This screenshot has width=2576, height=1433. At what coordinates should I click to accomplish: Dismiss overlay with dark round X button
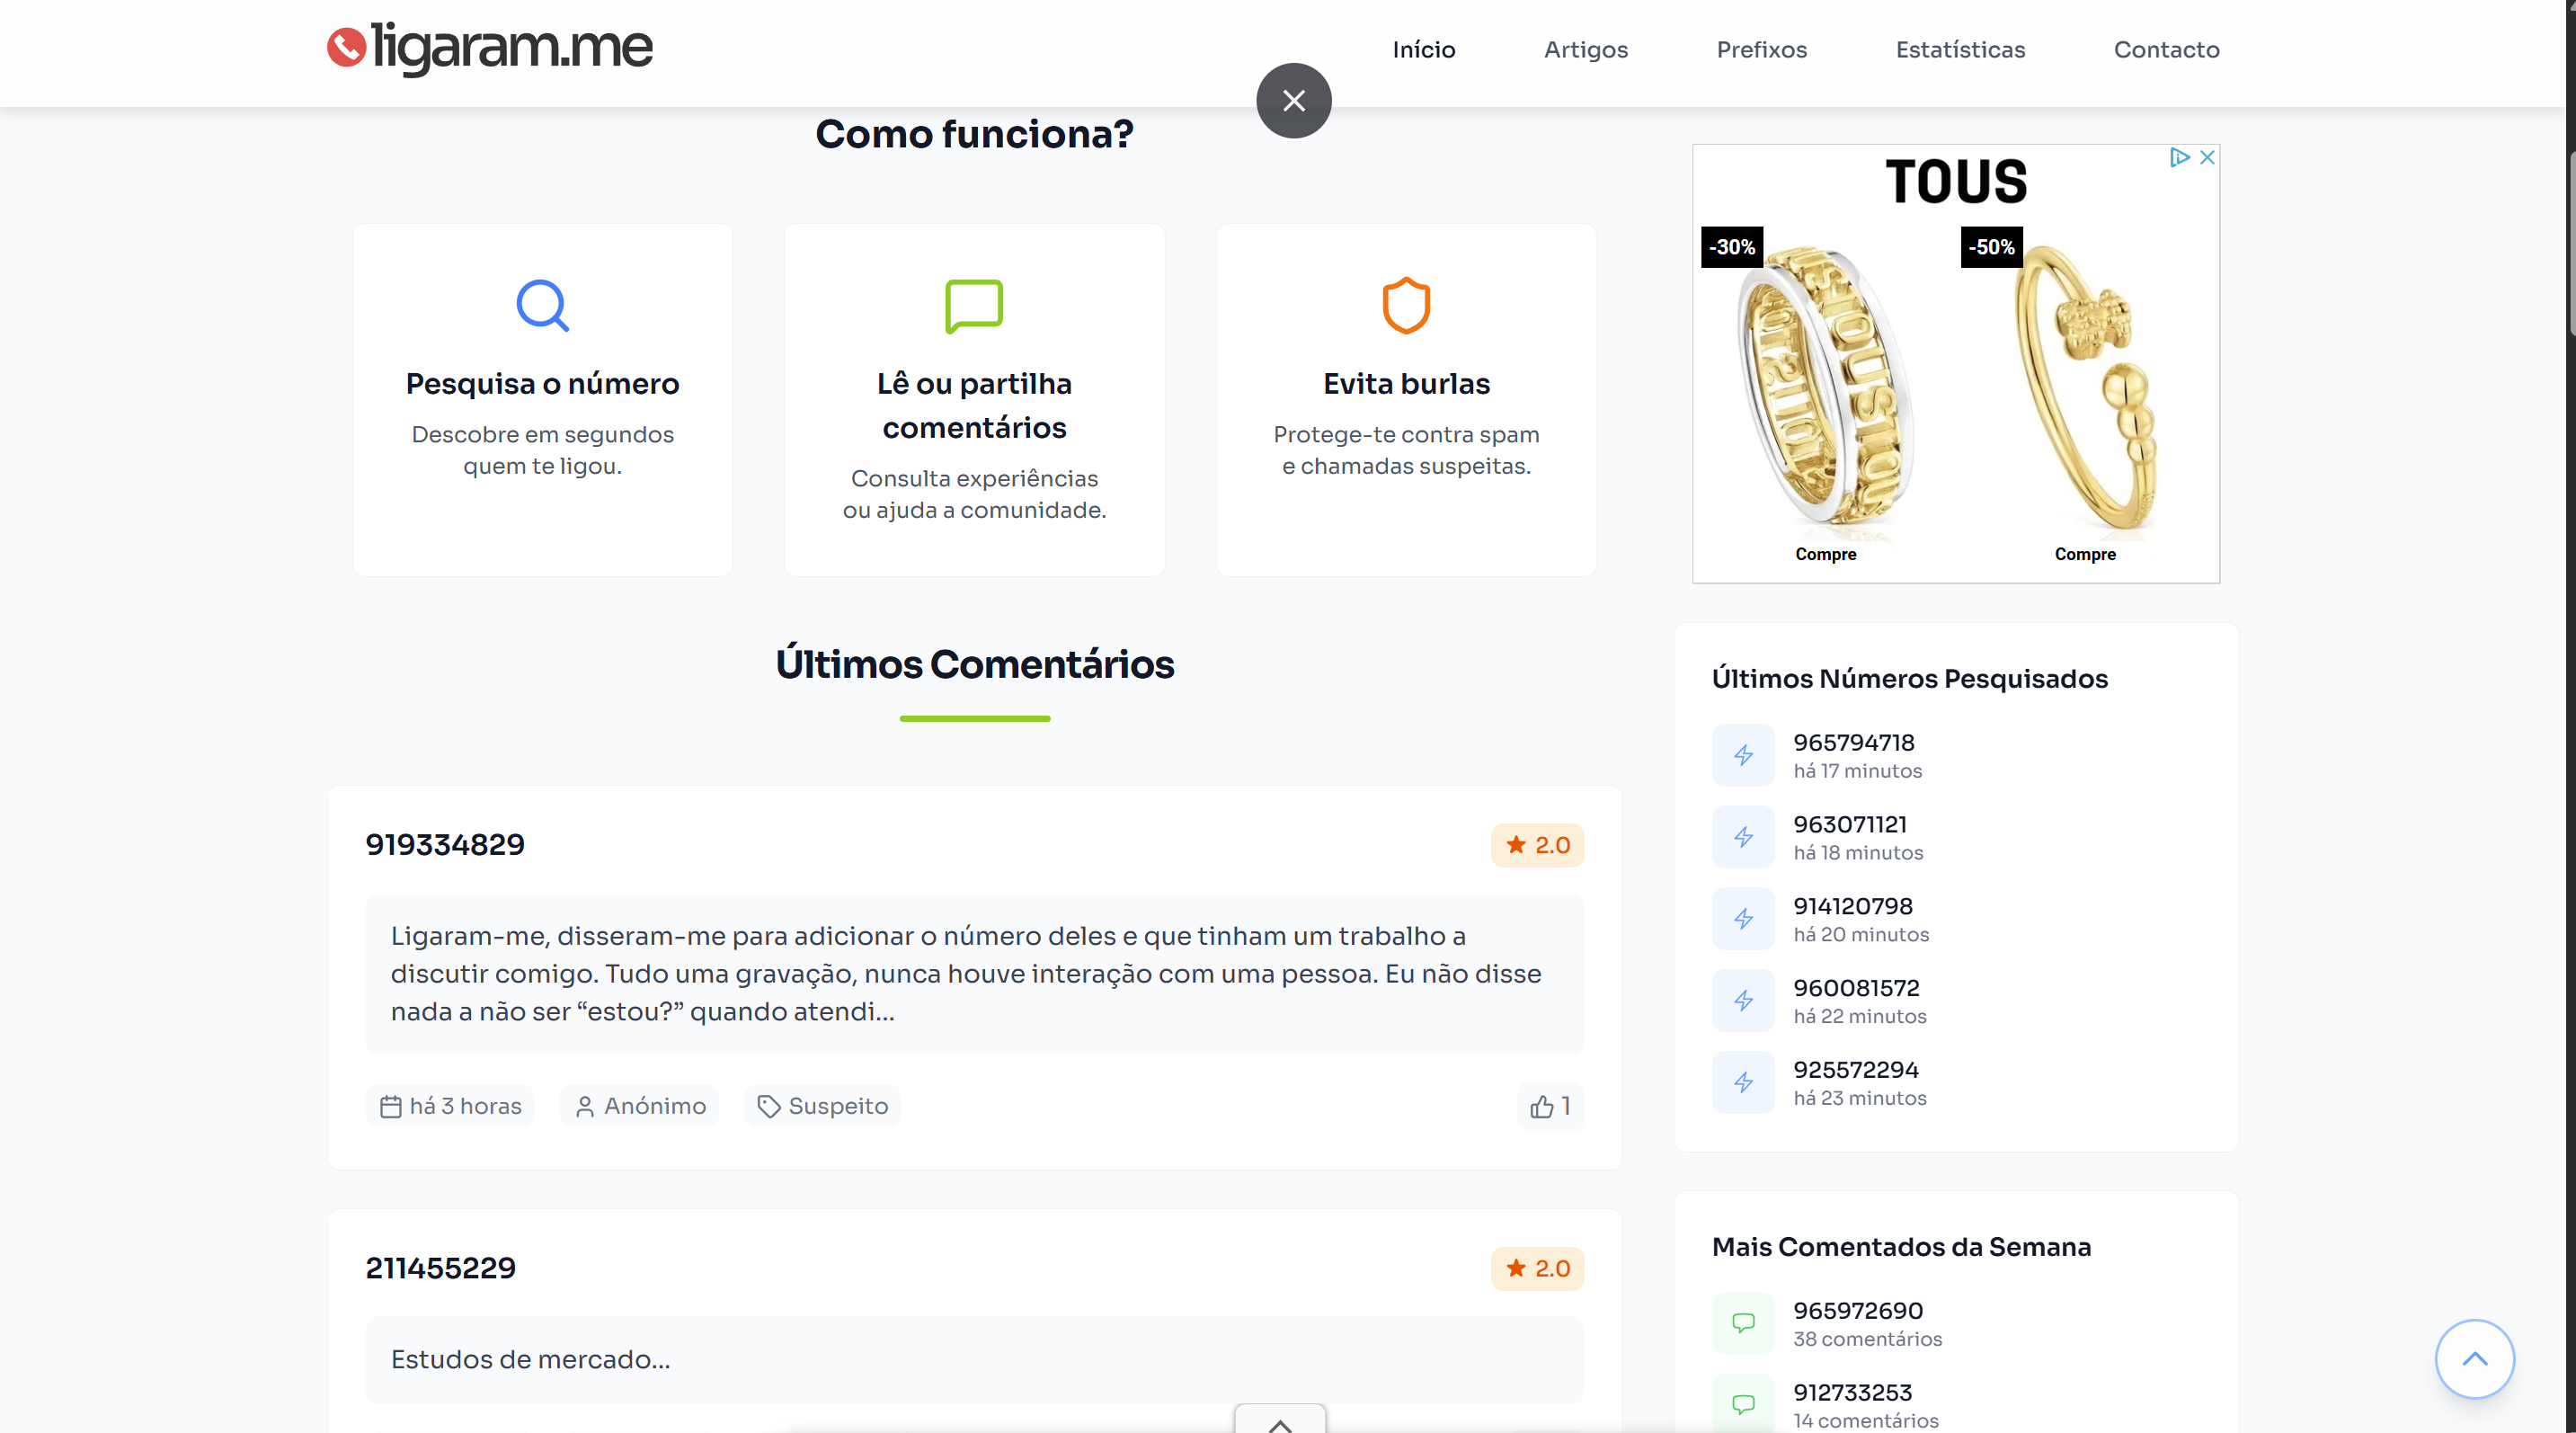coord(1293,101)
